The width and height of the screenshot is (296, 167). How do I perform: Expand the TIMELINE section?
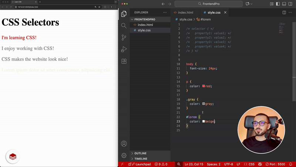(x=140, y=159)
